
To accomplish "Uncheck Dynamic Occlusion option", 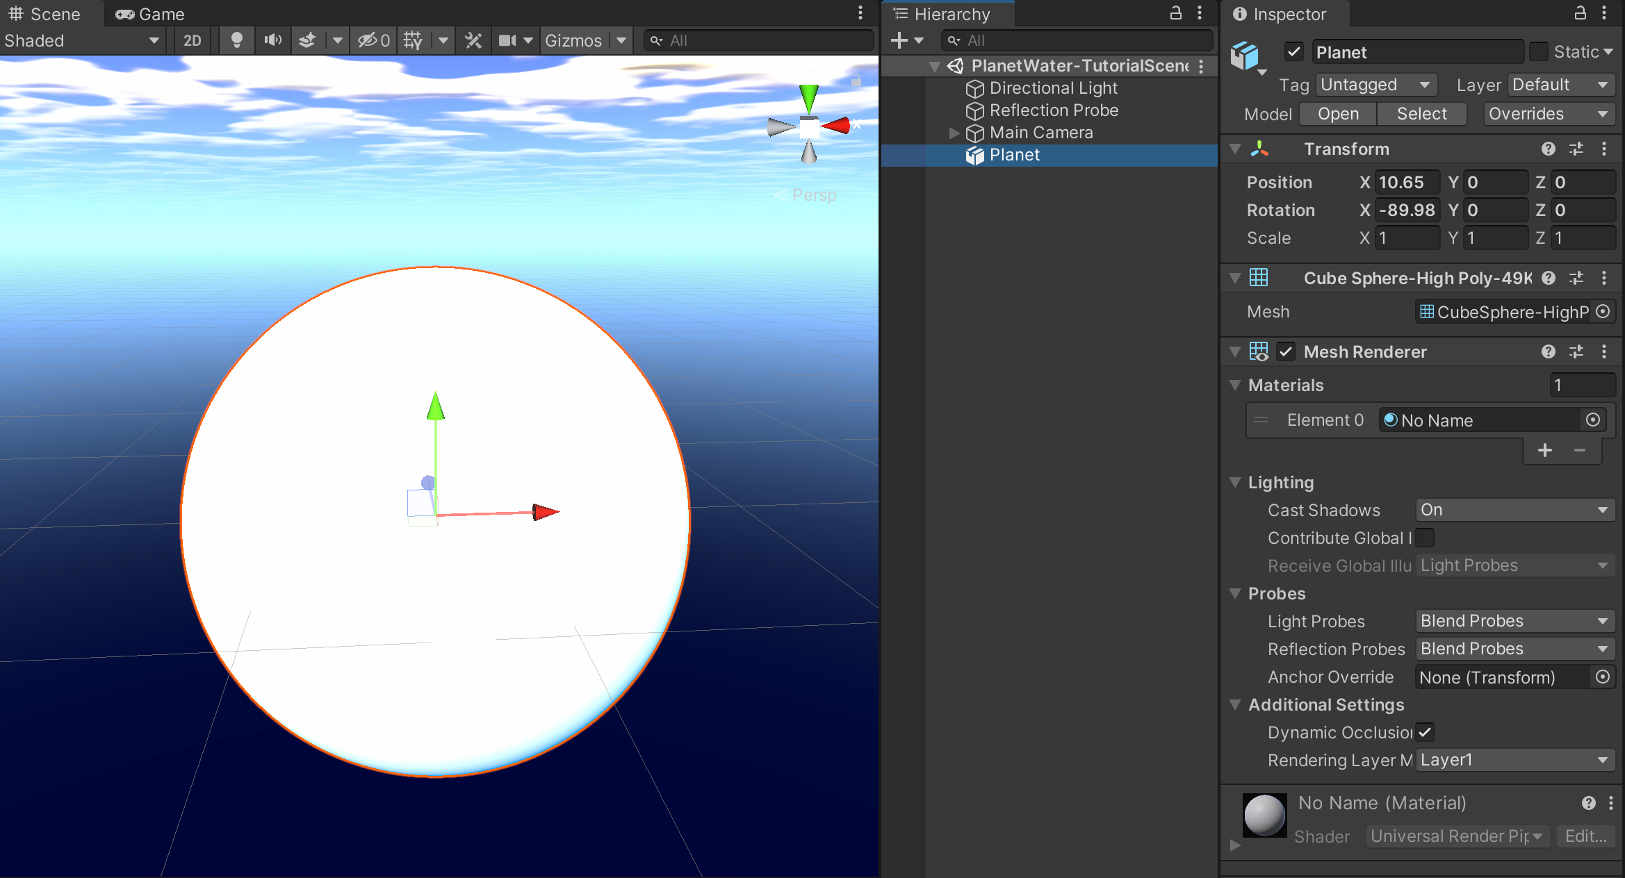I will coord(1425,731).
